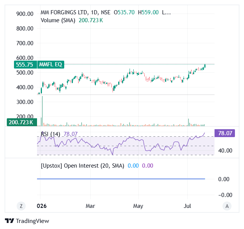Viewport: 244px width, 229px height.
Task: Click the blue 0.00 Open Interest value
Action: (x=133, y=166)
